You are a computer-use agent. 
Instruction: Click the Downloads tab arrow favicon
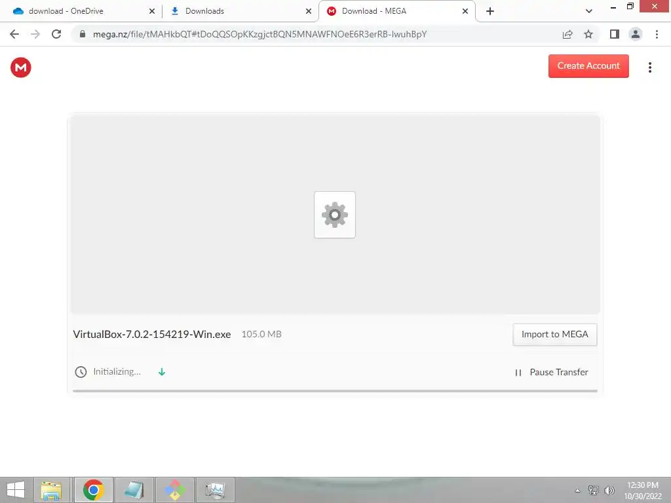(x=174, y=11)
